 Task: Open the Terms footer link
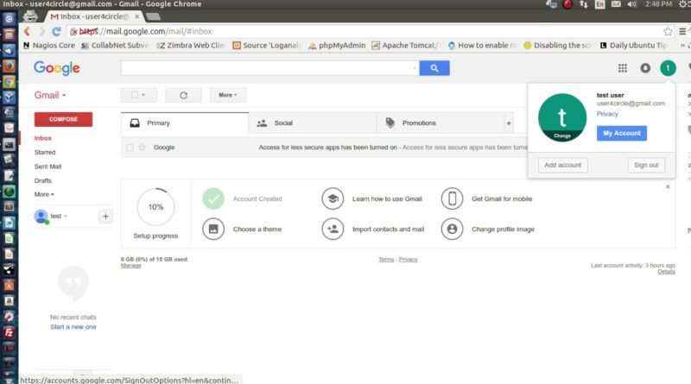386,260
